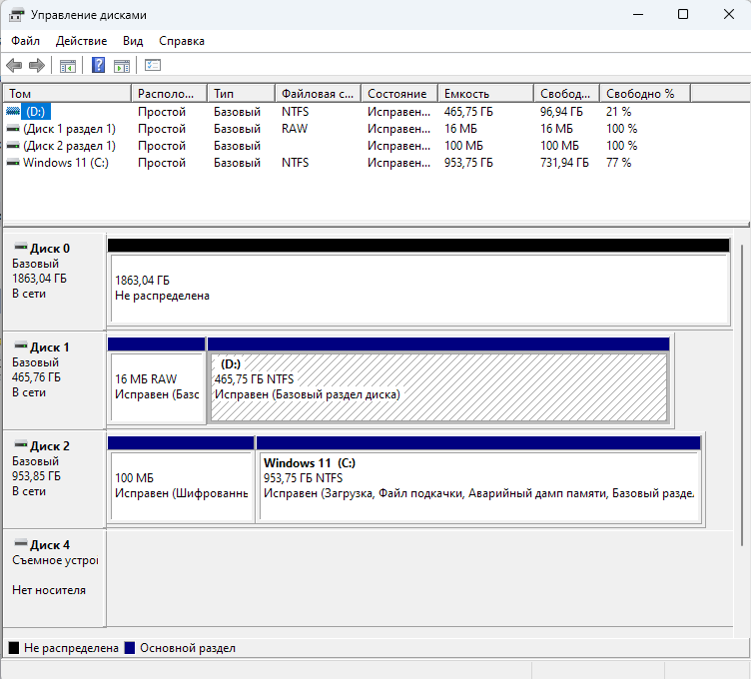Click the Windows 11 (C:) row icon
Image resolution: width=751 pixels, height=679 pixels.
(13, 163)
